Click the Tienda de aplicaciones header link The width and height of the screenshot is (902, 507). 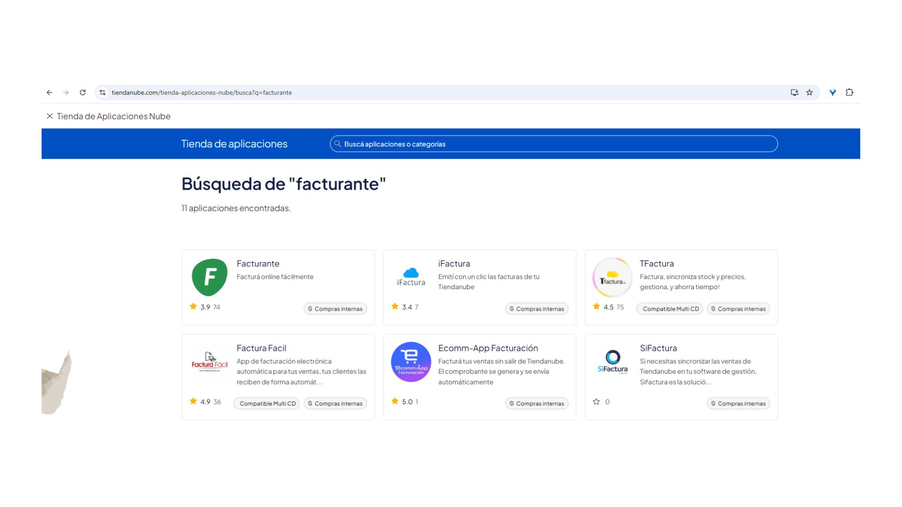234,144
